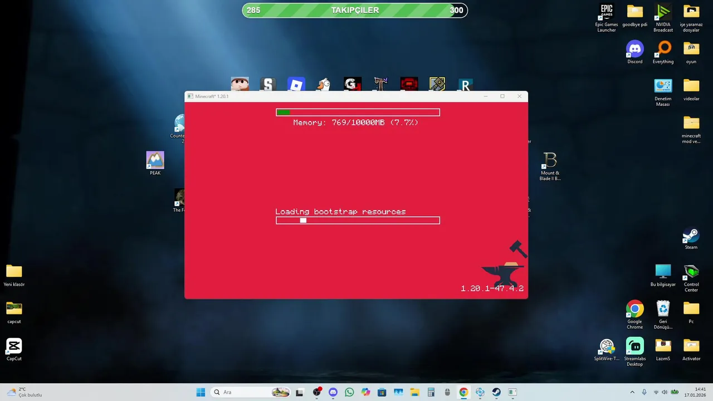Launch Mount & Blade II desktop shortcut
This screenshot has height=401, width=713.
(x=550, y=167)
